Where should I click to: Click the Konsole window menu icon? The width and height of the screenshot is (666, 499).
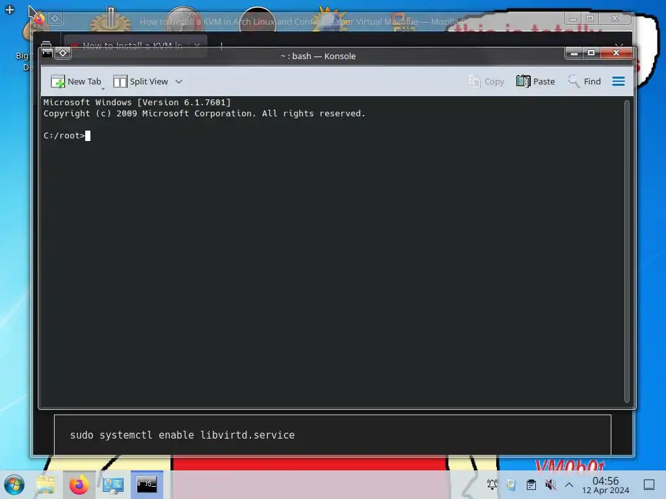(47, 53)
